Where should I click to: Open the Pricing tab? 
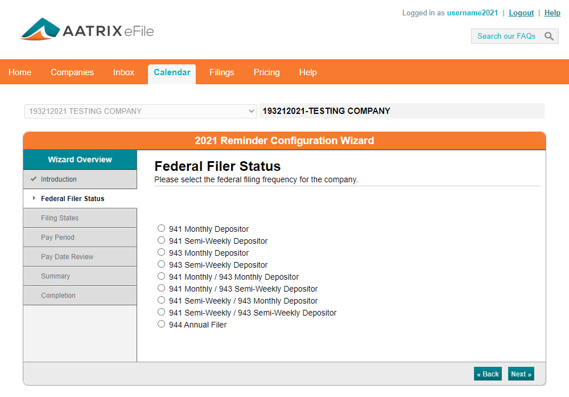[266, 72]
